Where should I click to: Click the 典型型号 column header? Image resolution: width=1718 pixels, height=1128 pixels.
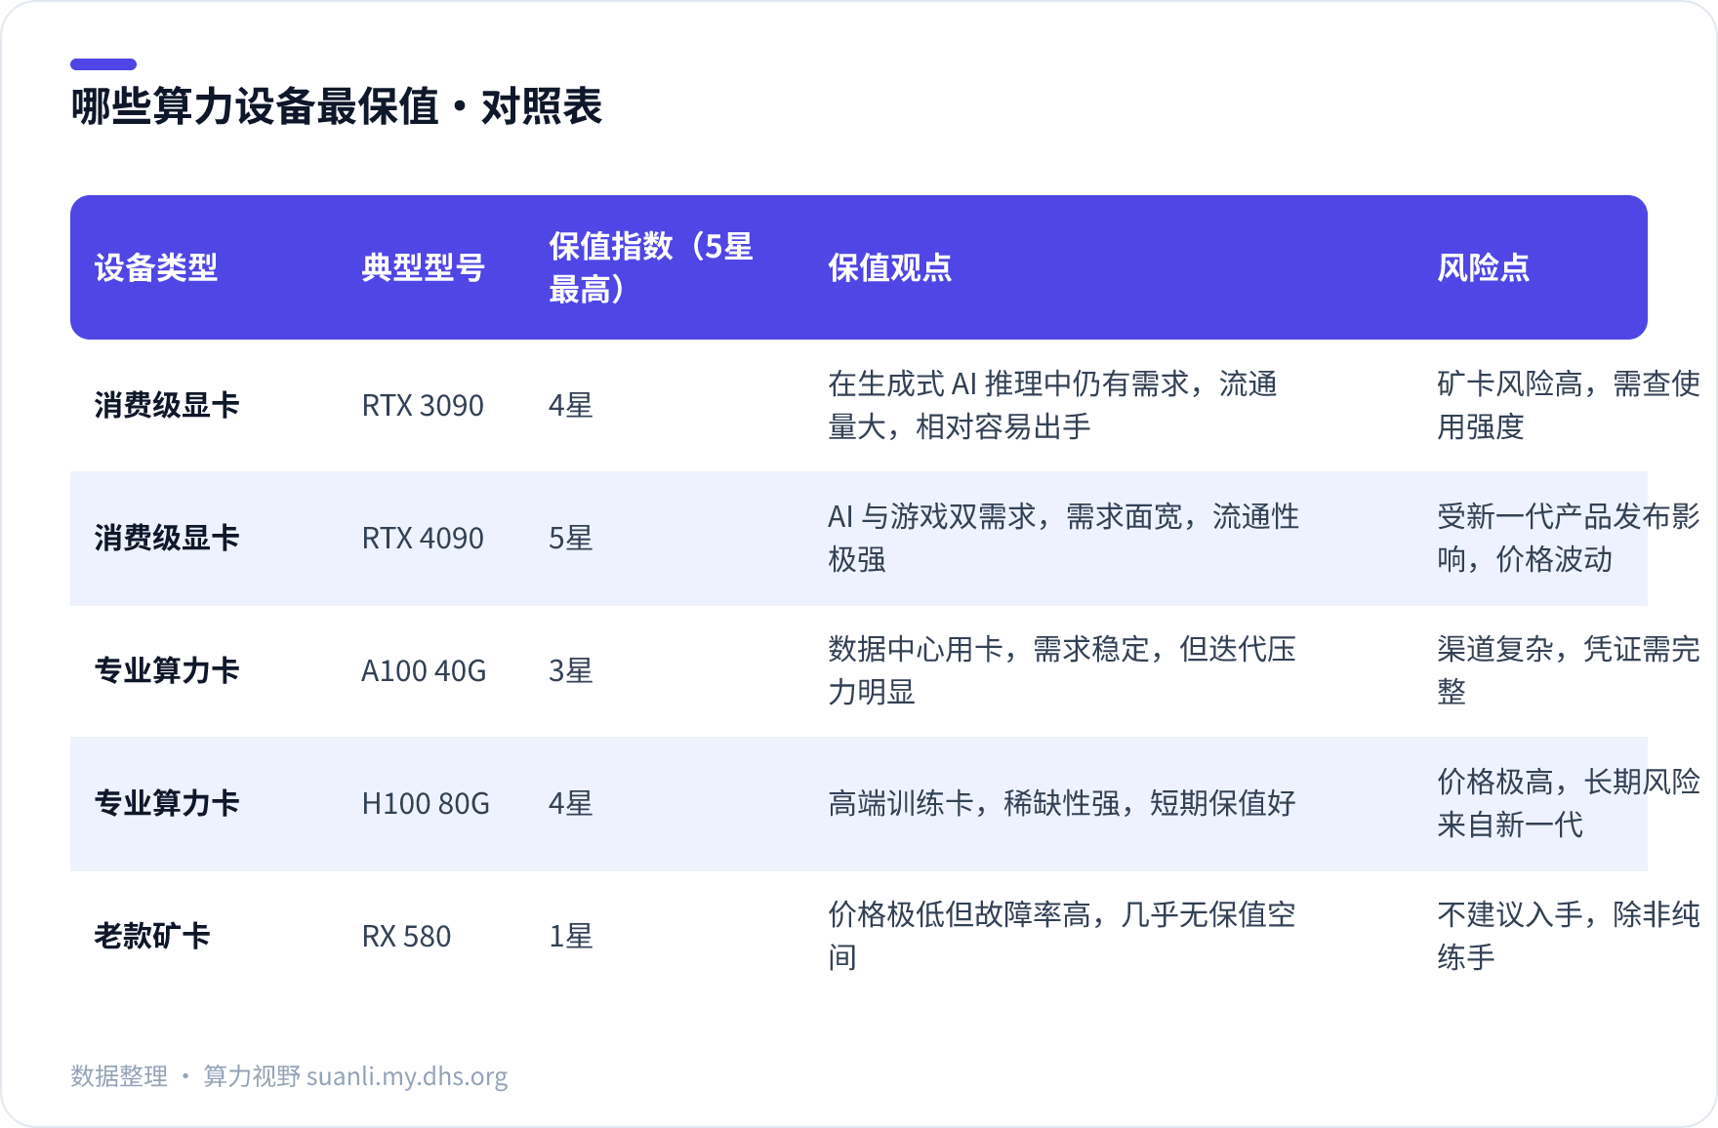(x=423, y=267)
